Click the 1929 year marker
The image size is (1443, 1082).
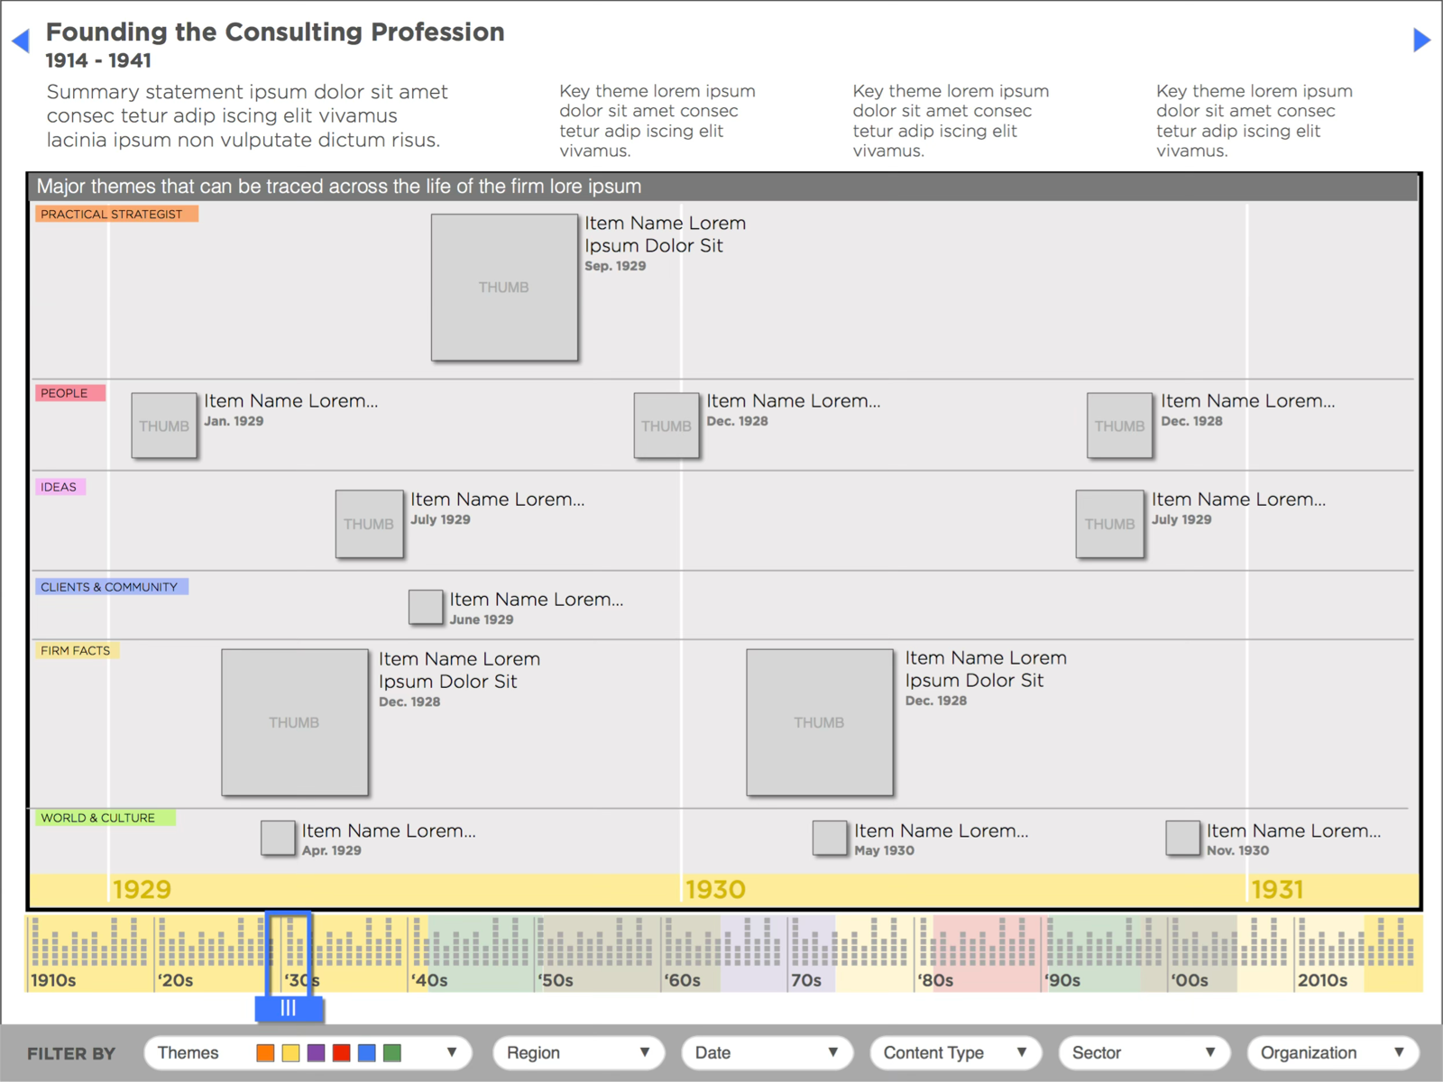142,890
